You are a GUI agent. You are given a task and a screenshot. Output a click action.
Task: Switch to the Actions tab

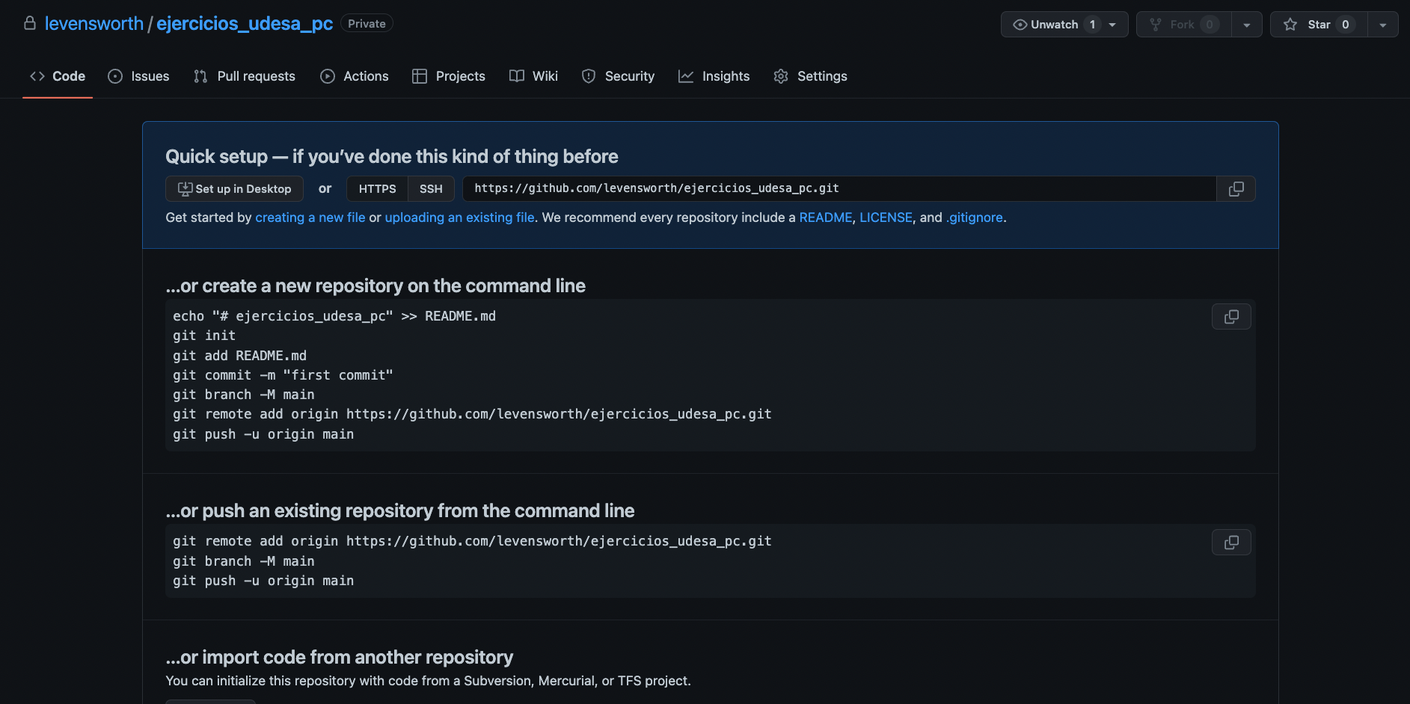click(x=355, y=76)
